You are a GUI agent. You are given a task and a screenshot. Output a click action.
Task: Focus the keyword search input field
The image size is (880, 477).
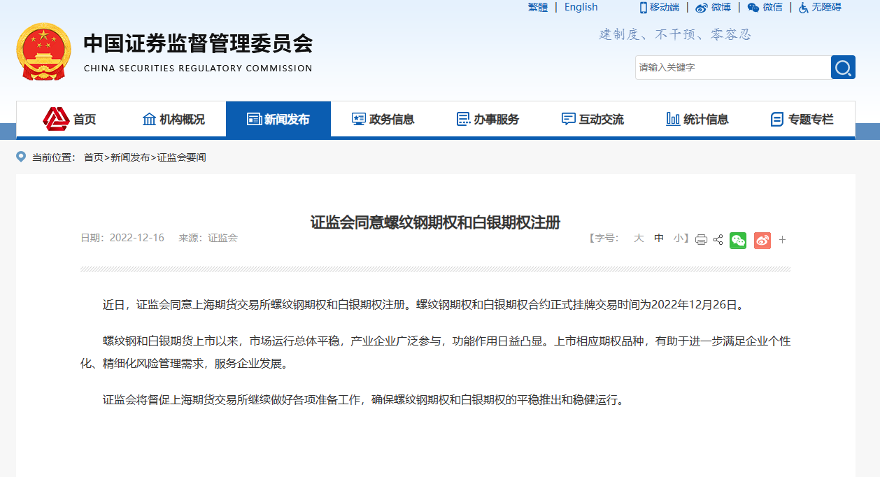point(732,67)
